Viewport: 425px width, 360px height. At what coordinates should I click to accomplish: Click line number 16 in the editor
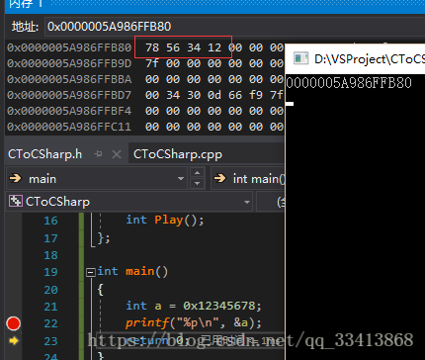[50, 221]
